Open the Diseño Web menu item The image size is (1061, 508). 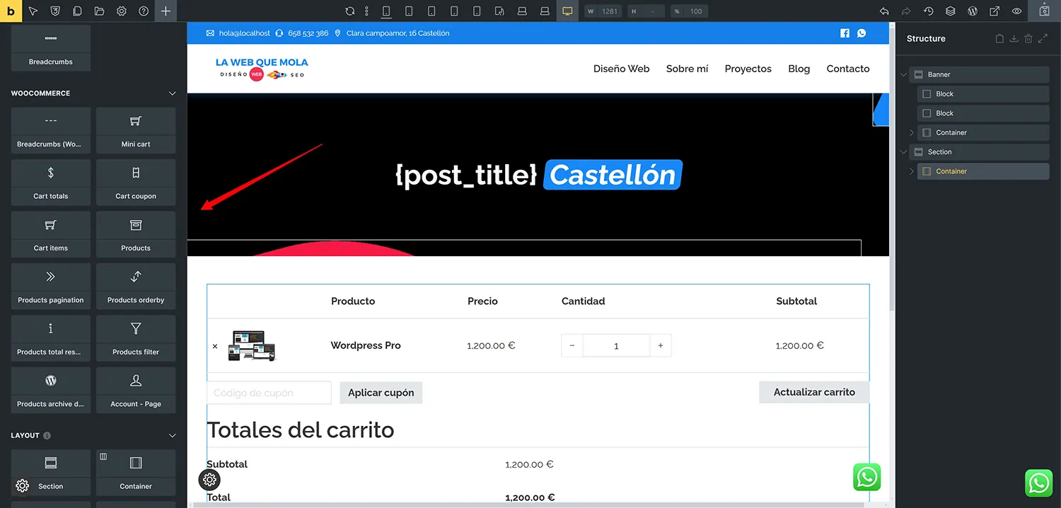pyautogui.click(x=621, y=69)
